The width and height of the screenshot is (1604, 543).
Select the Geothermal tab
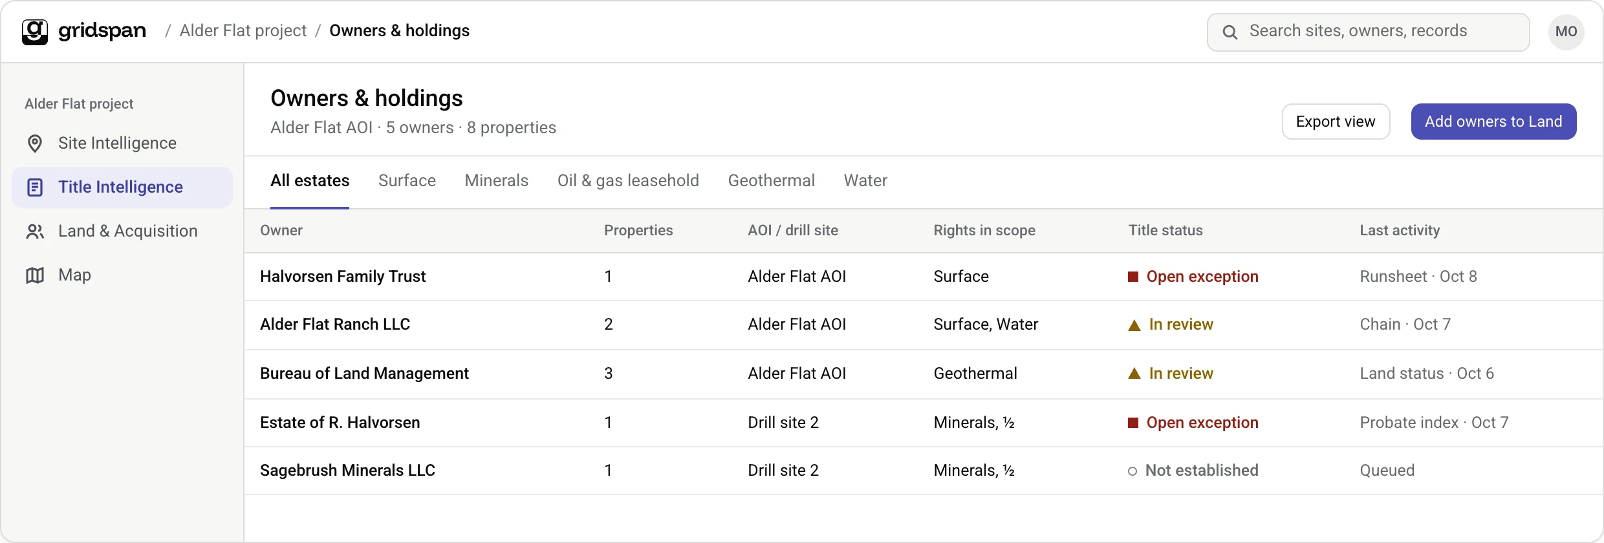(x=771, y=180)
